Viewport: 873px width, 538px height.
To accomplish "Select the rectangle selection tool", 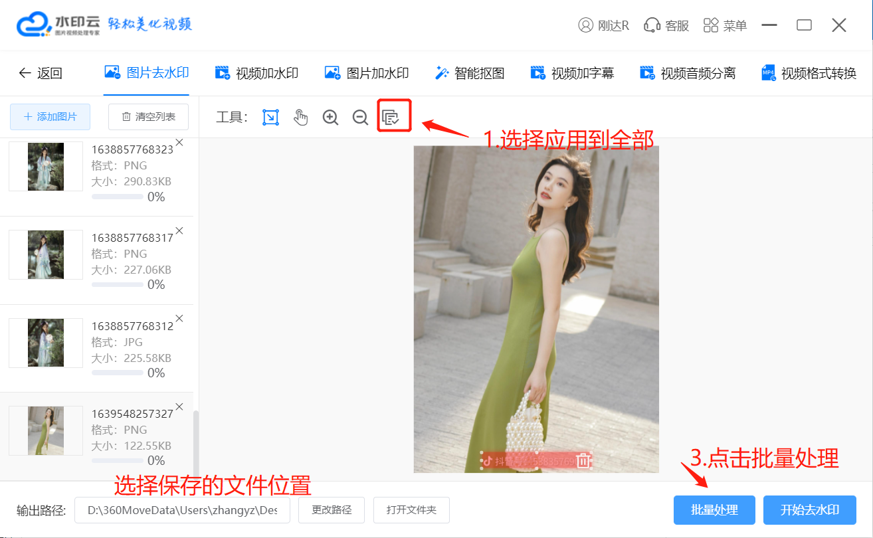I will click(x=270, y=118).
